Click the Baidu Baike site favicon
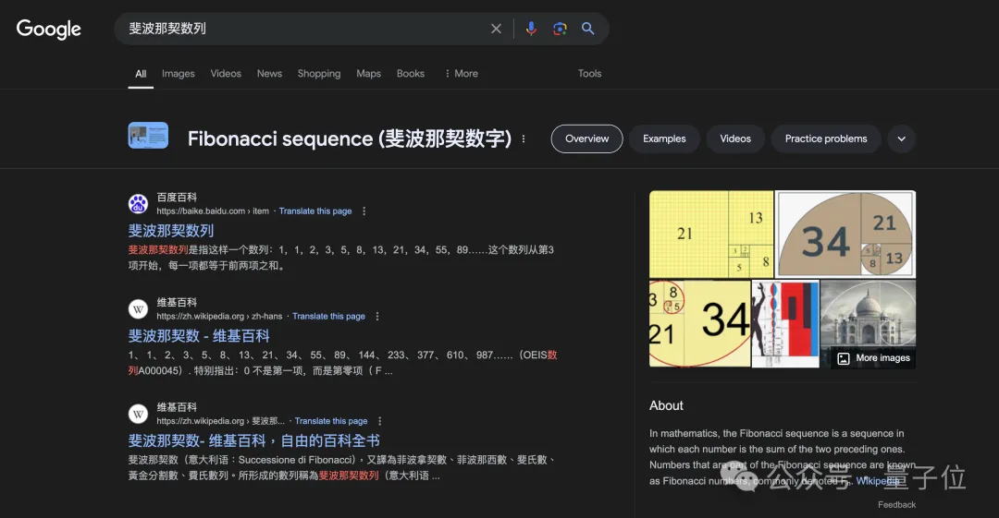The width and height of the screenshot is (999, 518). coord(138,204)
